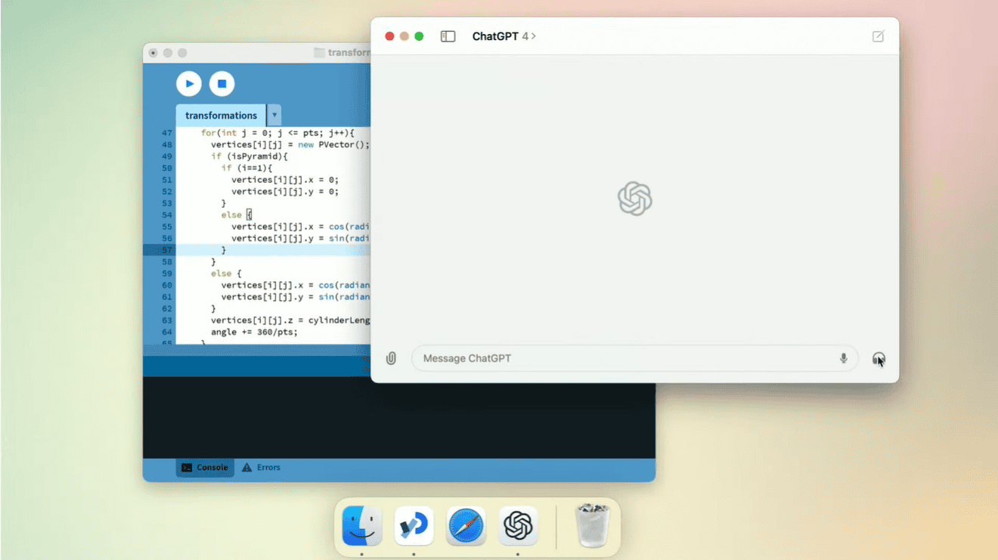Run the Processing sketch with the play button
Viewport: 998px width, 560px height.
click(189, 83)
